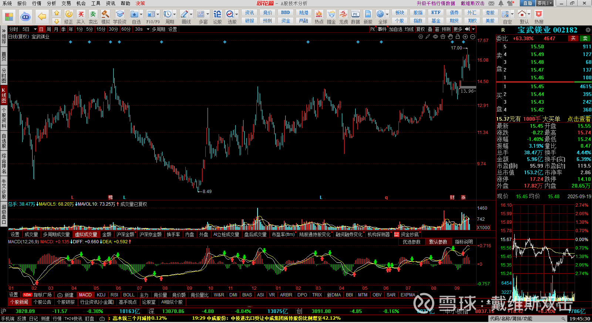Image resolution: width=592 pixels, height=323 pixels.
Task: Expand the 选股 stock picker dropdown arrow
Action: (x=237, y=14)
